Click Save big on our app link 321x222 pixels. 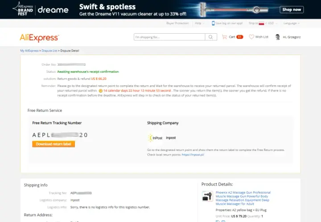pos(229,23)
